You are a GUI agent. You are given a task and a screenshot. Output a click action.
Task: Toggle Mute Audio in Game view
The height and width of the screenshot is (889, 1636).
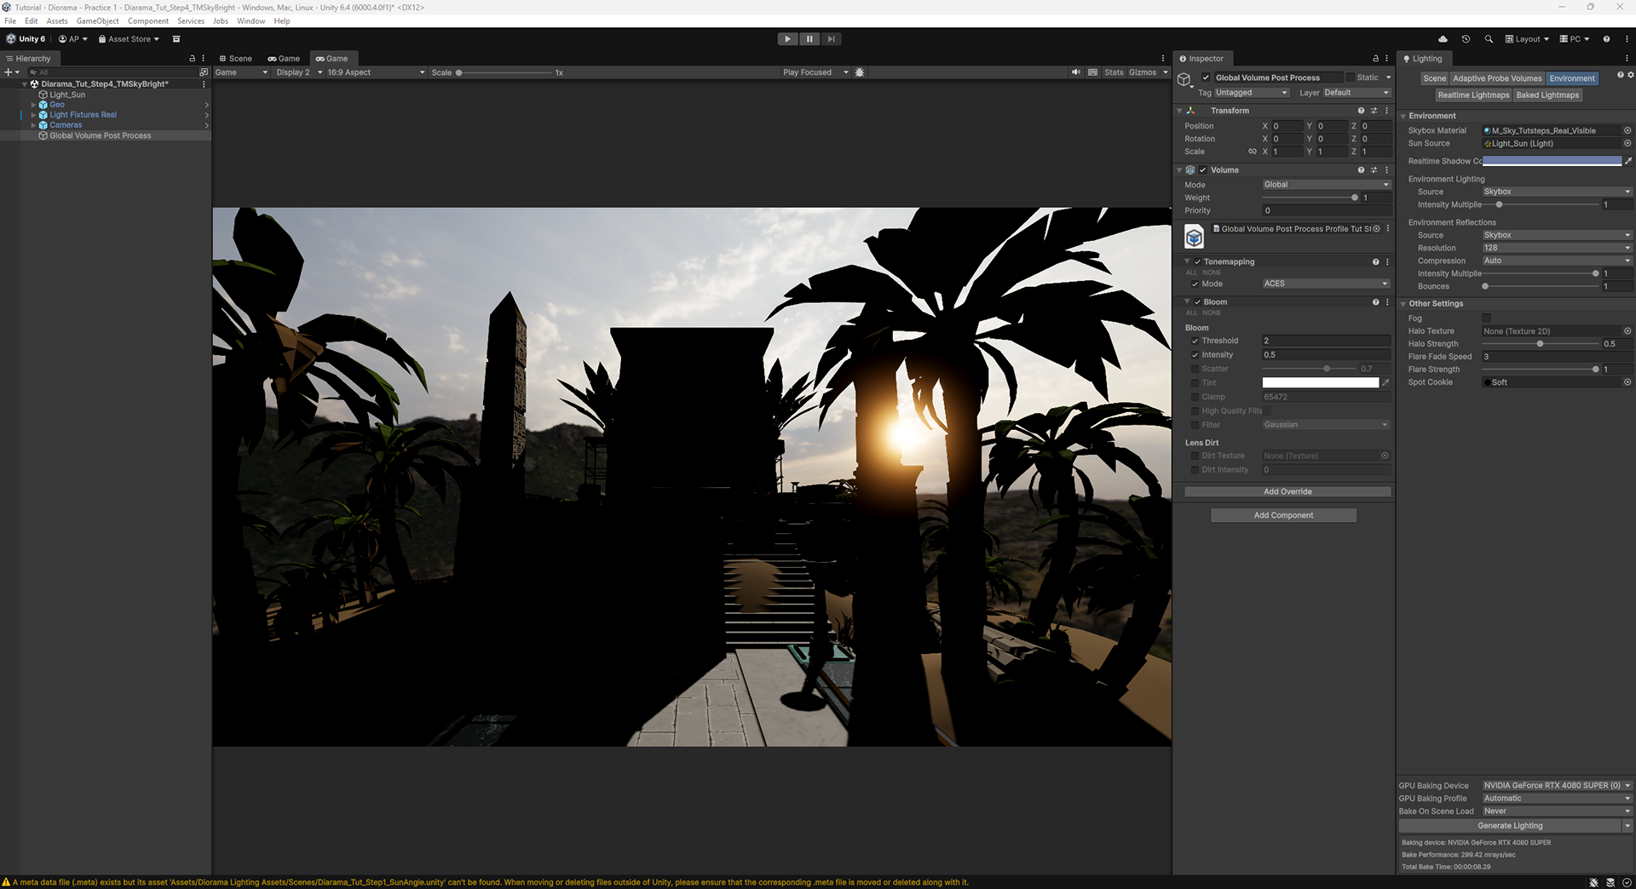coord(1076,72)
